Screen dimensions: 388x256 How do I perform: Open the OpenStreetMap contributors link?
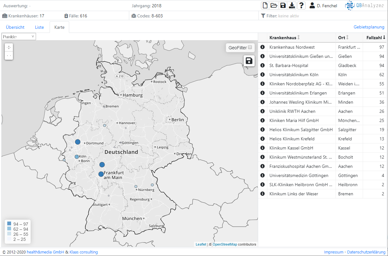coord(225,244)
